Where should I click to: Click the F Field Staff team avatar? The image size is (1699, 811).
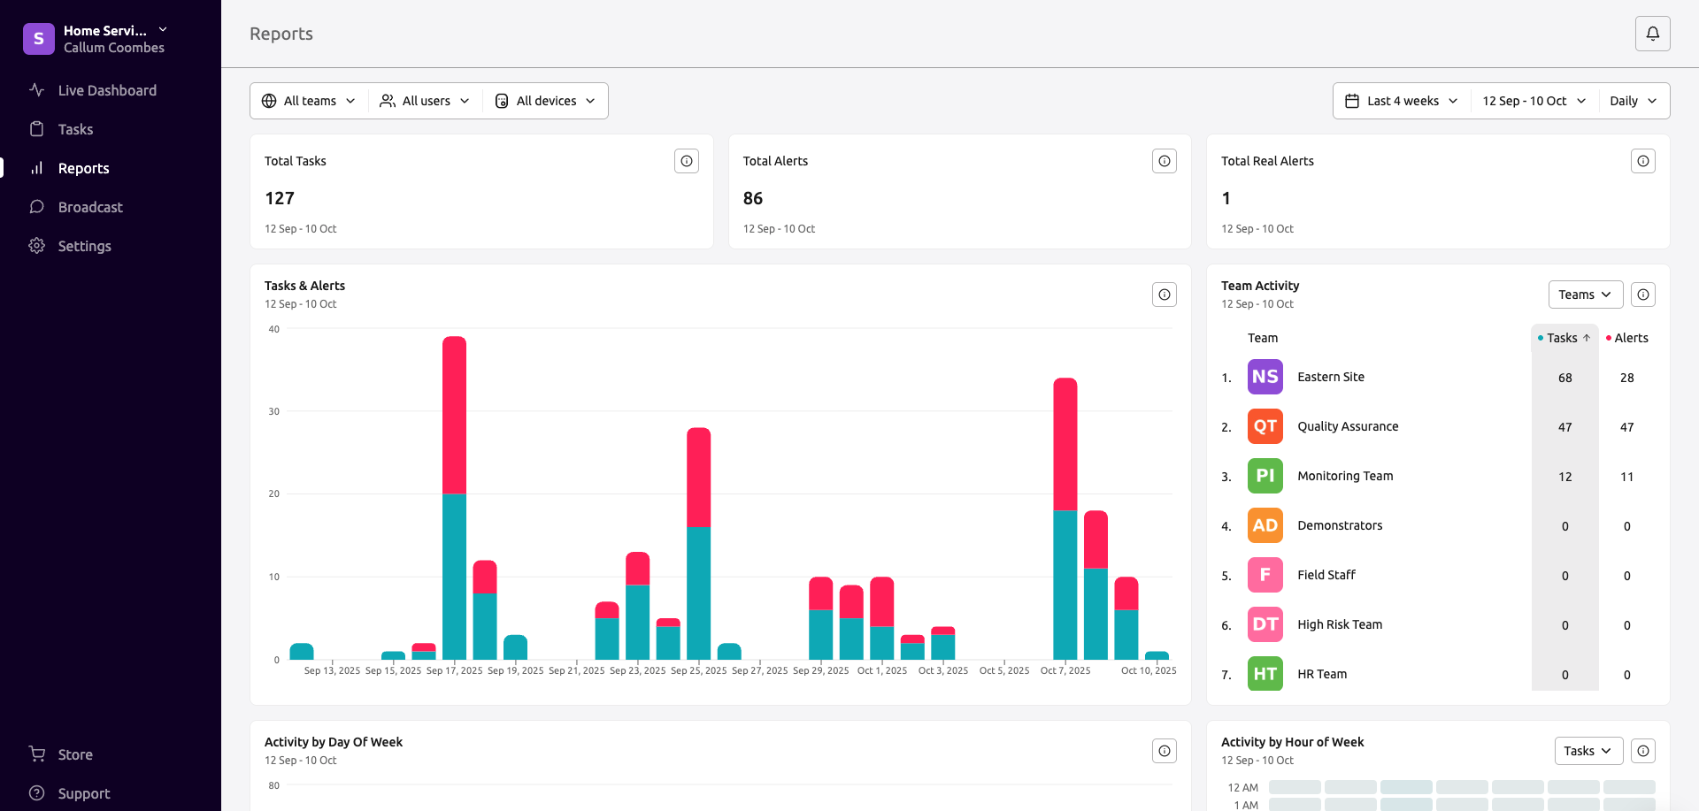[x=1265, y=575]
